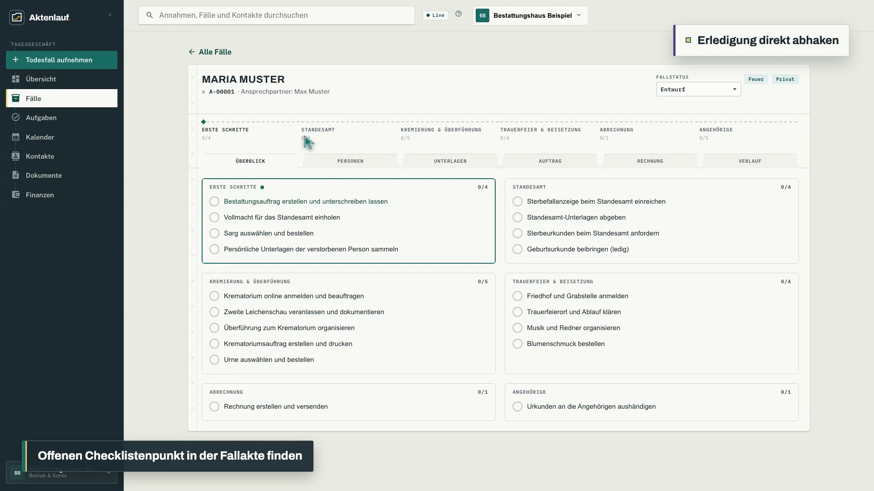Click the Aktenlauf logo icon
The image size is (874, 491).
17,17
